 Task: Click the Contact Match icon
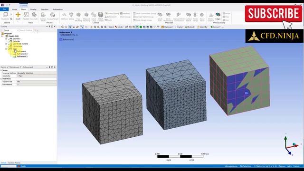[189, 15]
